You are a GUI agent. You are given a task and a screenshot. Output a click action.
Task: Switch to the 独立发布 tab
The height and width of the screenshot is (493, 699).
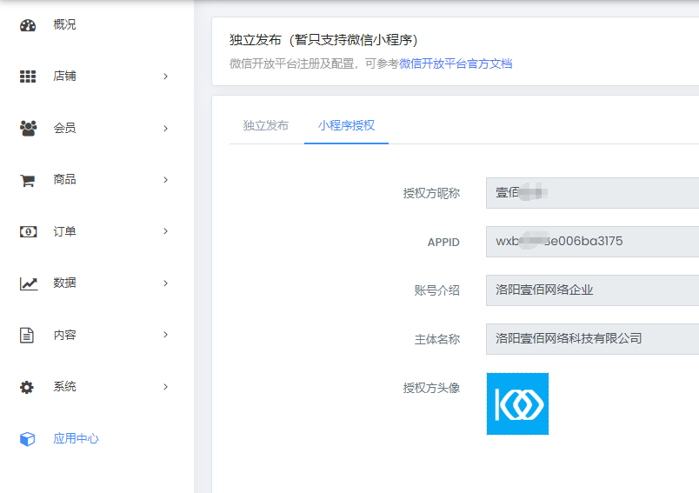[266, 125]
